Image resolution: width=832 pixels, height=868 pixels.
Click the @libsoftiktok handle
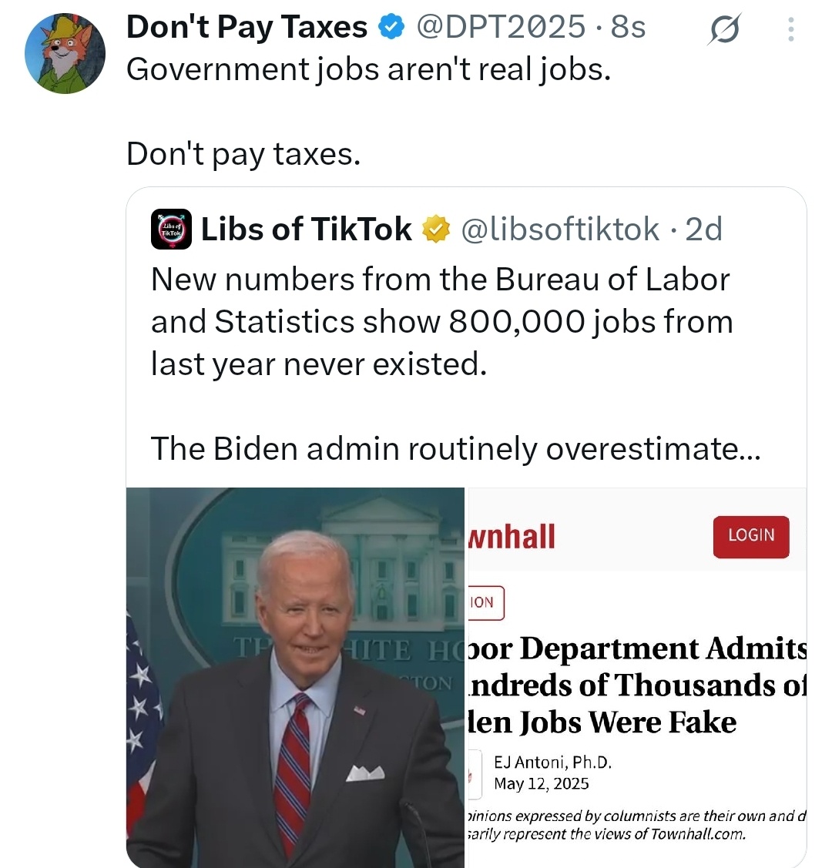[560, 230]
